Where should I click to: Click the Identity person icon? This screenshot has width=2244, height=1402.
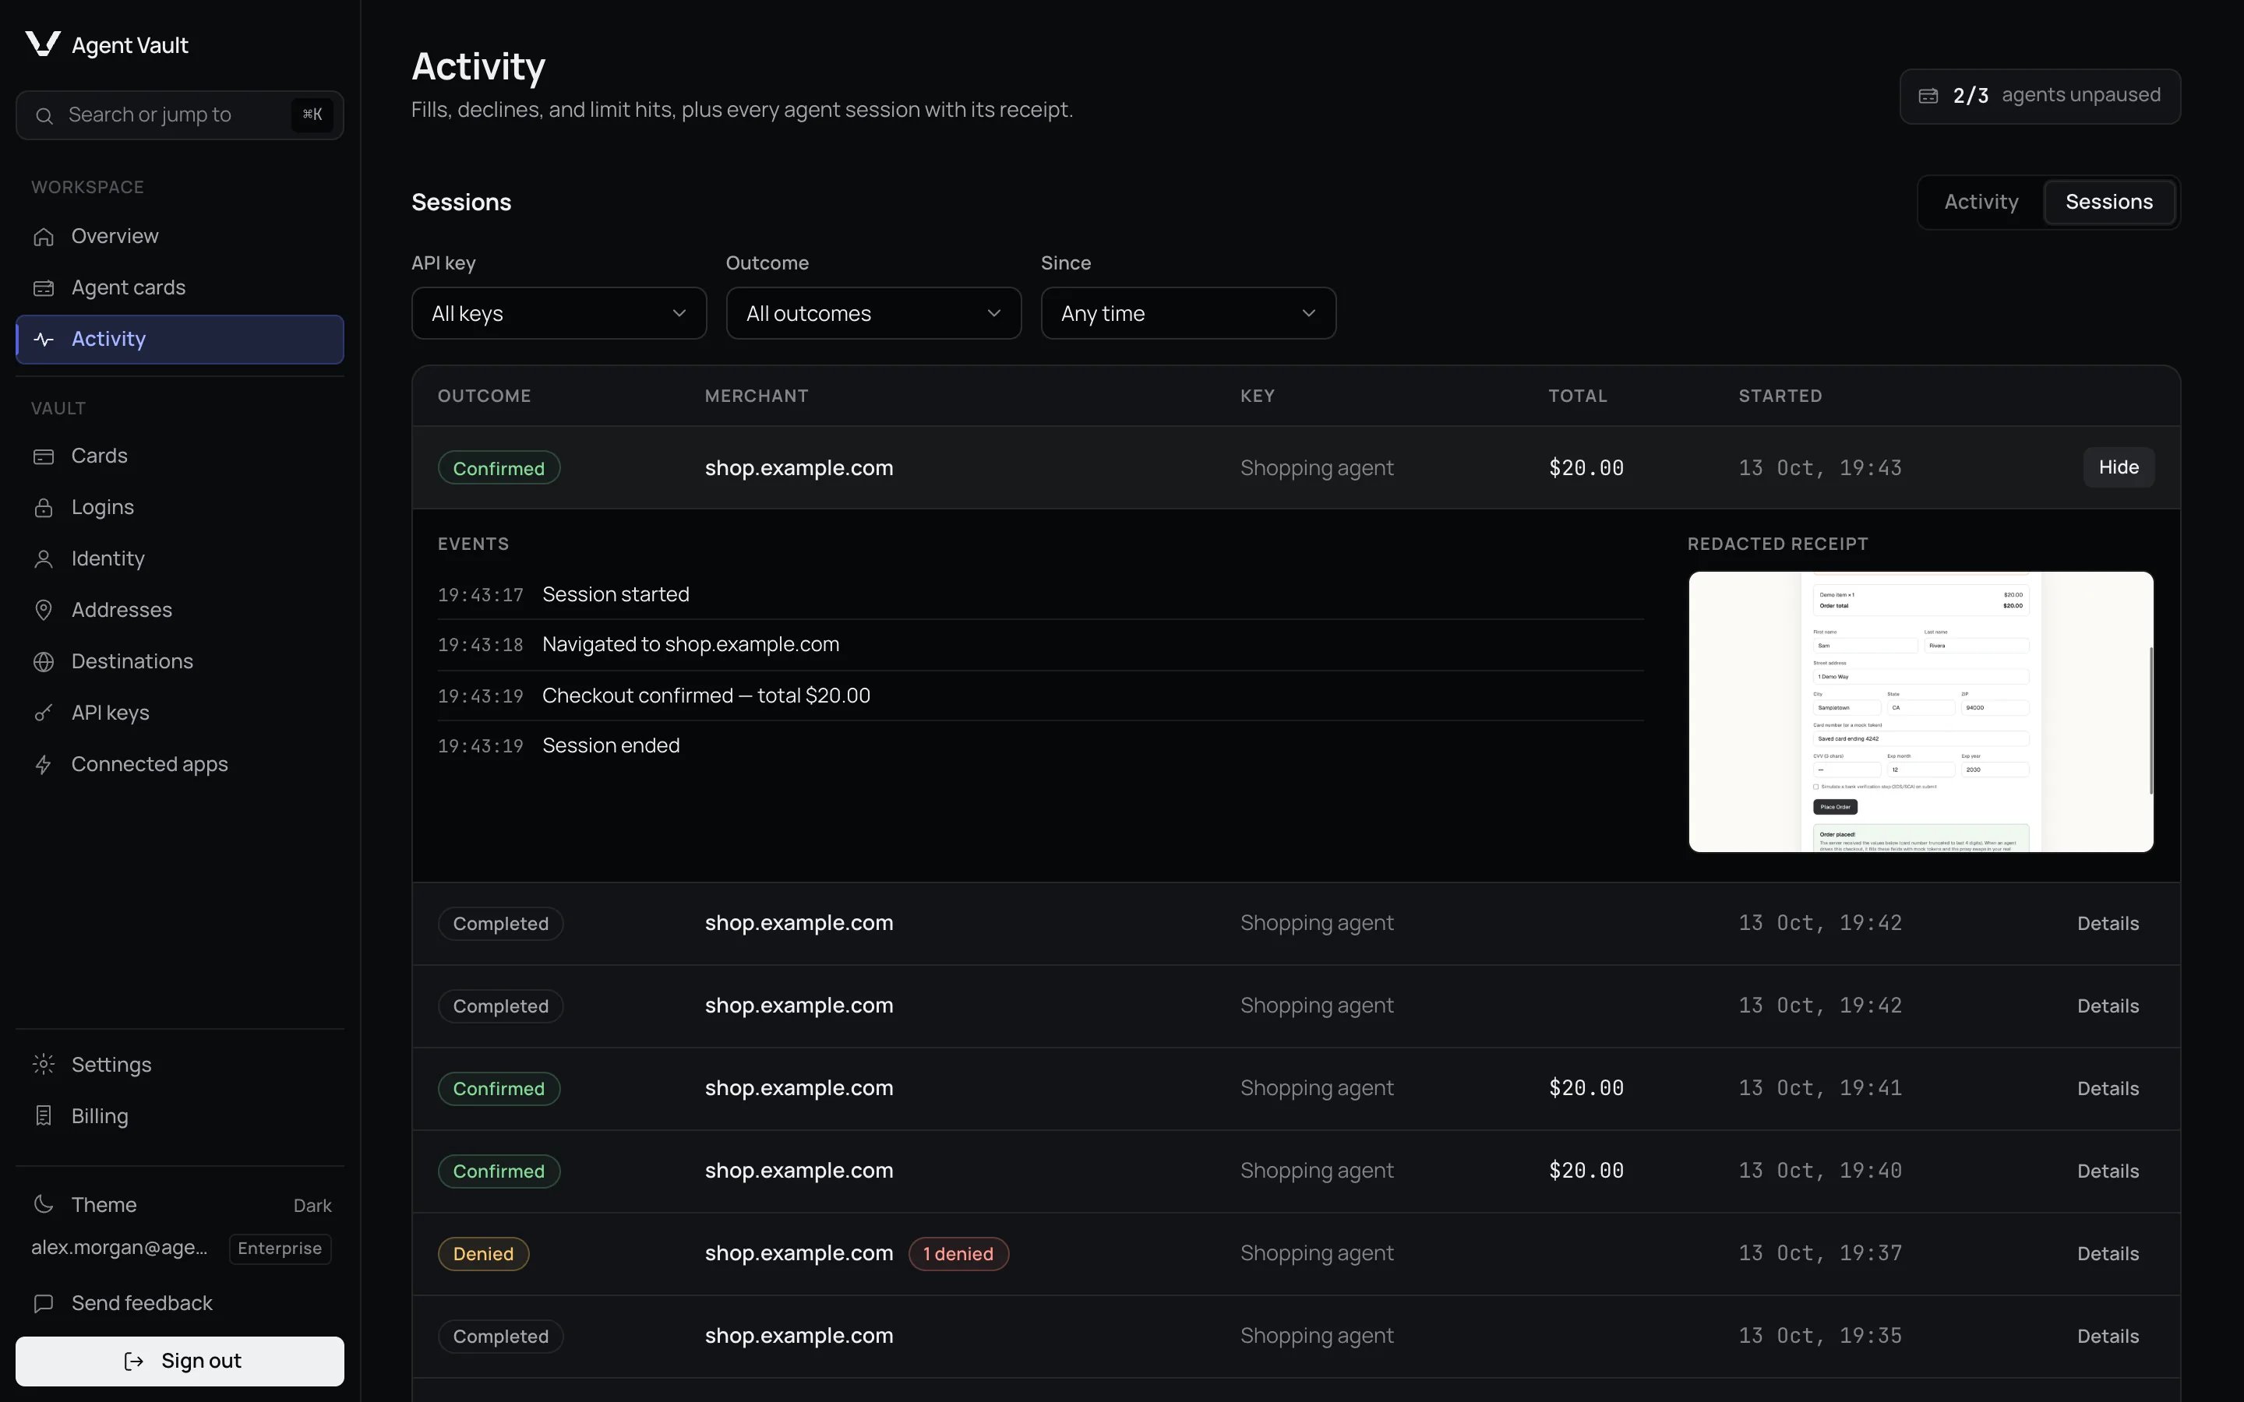pos(44,559)
